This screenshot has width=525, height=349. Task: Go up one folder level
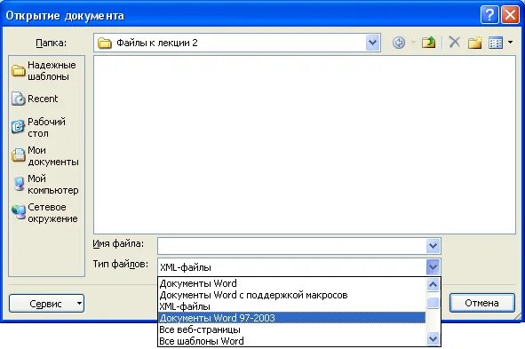click(x=428, y=43)
